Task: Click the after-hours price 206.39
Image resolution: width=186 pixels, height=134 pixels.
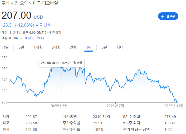Action: [x=17, y=38]
